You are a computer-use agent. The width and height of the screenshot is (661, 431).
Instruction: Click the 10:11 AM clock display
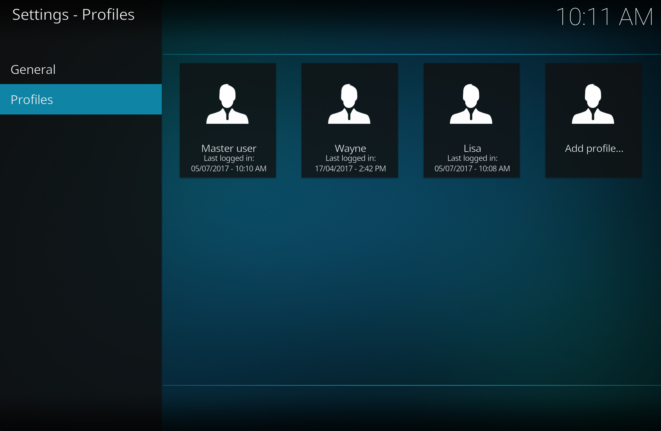point(604,17)
